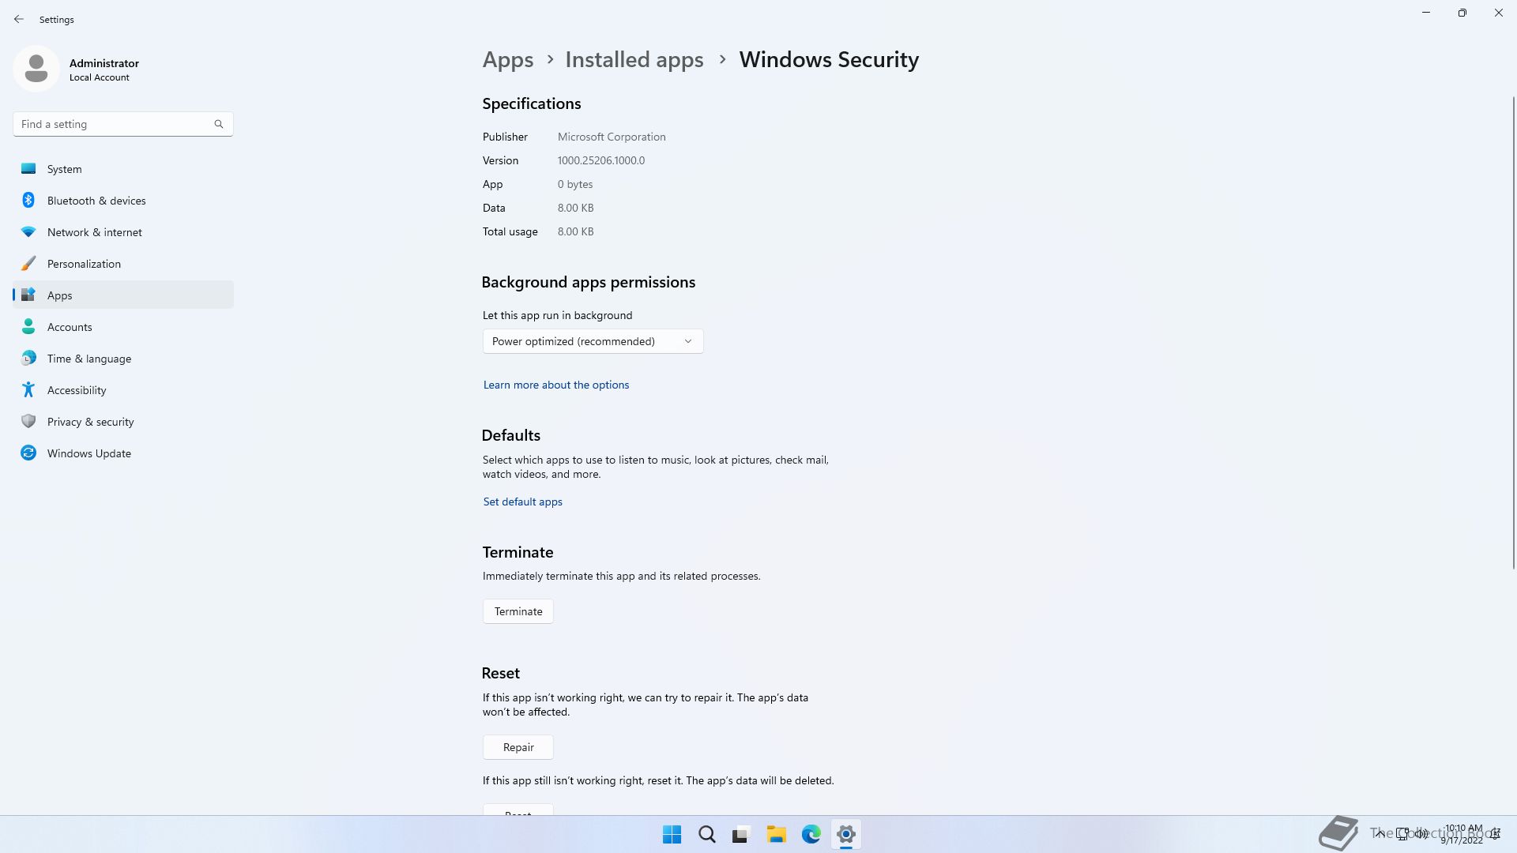This screenshot has width=1517, height=853.
Task: Open Accounts person icon
Action: (28, 326)
